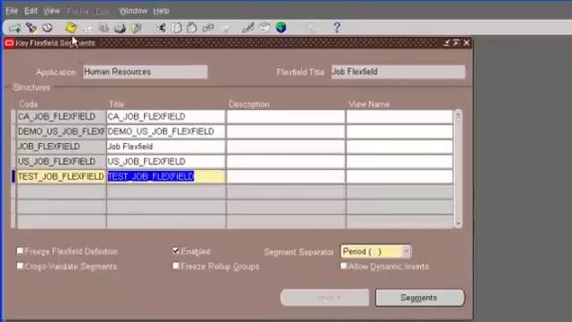Click the structures scrollbar up arrow

(458, 115)
